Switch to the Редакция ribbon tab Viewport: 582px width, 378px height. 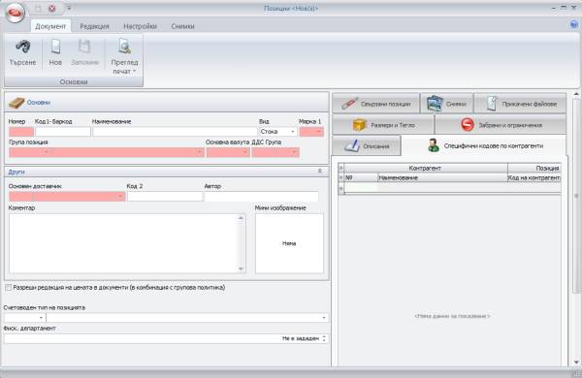[x=95, y=26]
